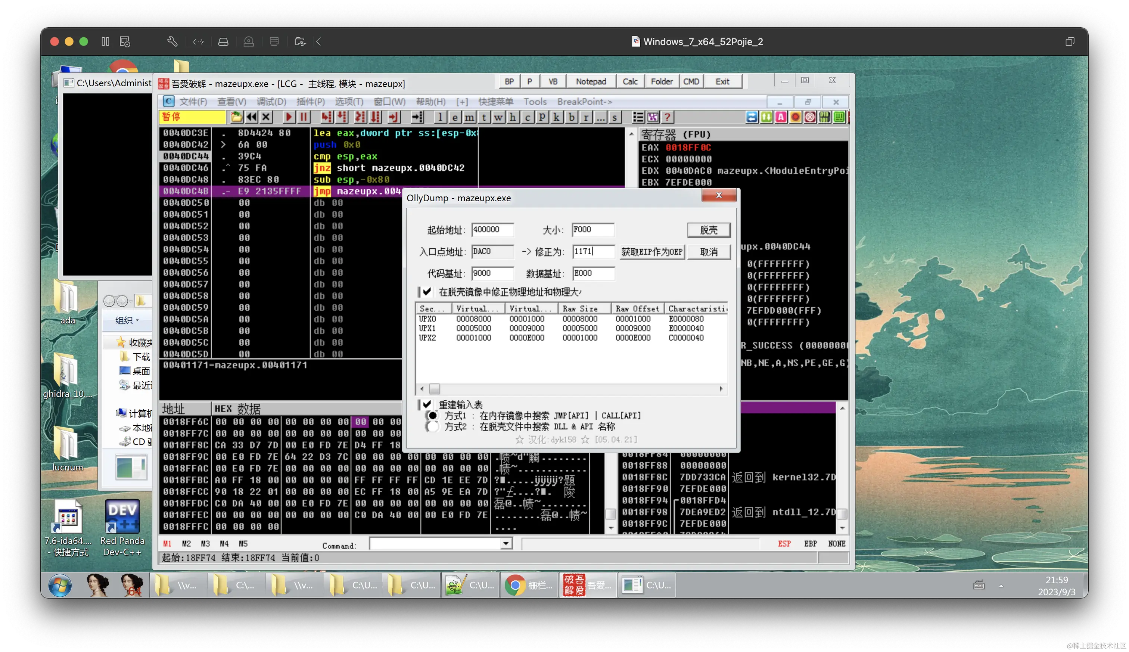Click the open file folder toolbar icon
1129x652 pixels.
pyautogui.click(x=236, y=117)
